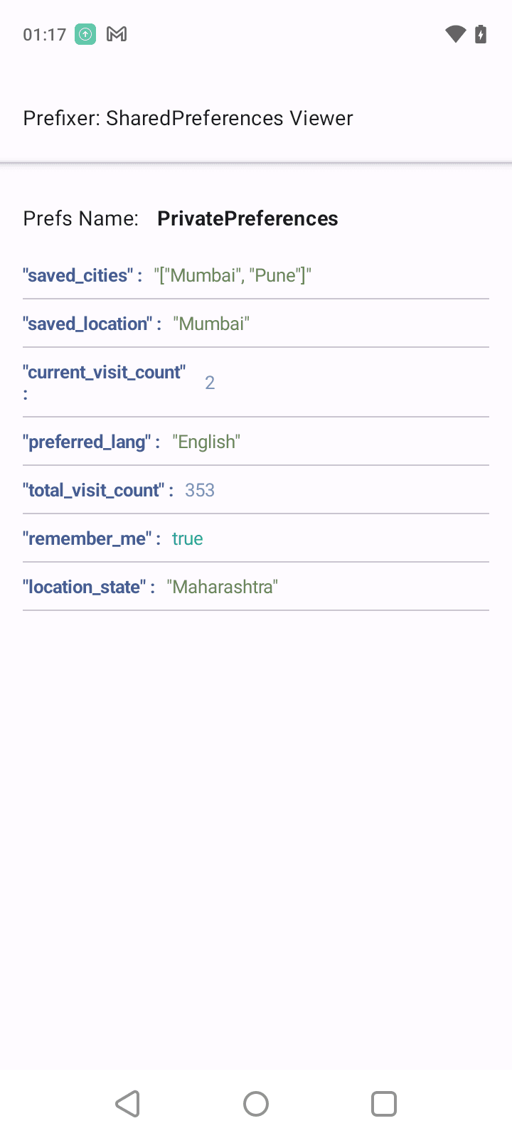
Task: Tap the total_visit_count value 353
Action: [x=200, y=490]
